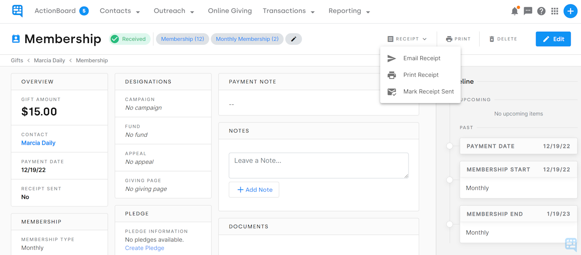Click the ActionBoard count badge 5
The image size is (581, 255).
pyautogui.click(x=84, y=11)
